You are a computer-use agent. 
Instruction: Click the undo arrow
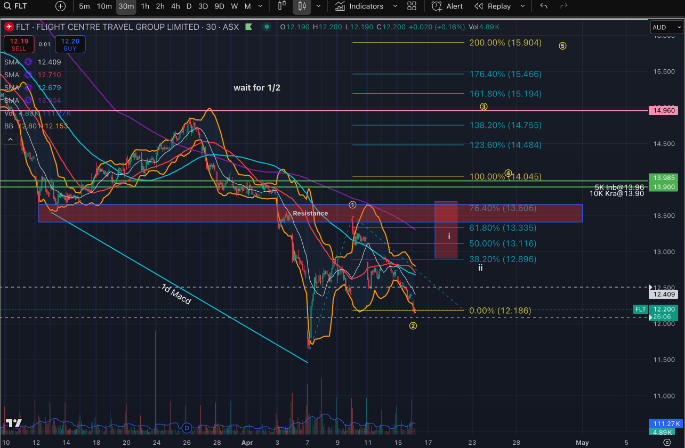[544, 6]
